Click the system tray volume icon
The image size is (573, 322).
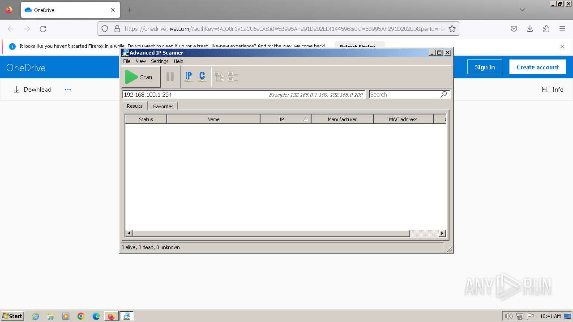tap(509, 316)
